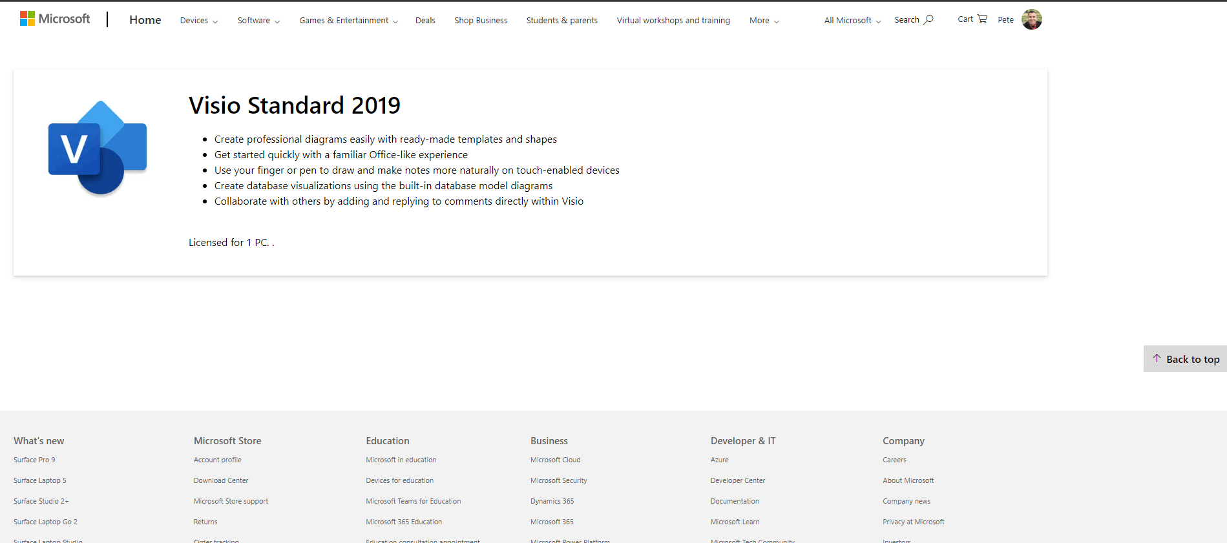Image resolution: width=1227 pixels, height=543 pixels.
Task: Open the Developer Center link
Action: click(738, 480)
